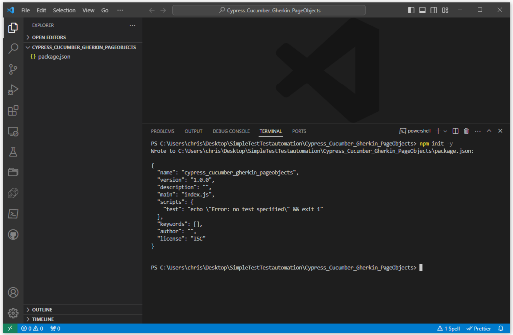
Task: Click the 1 Spell status bar item
Action: pos(449,329)
